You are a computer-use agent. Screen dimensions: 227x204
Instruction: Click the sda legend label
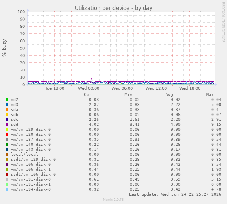click(15, 110)
